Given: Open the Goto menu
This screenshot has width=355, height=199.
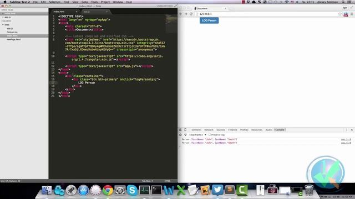Looking at the screenshot, I should click(x=85, y=2).
